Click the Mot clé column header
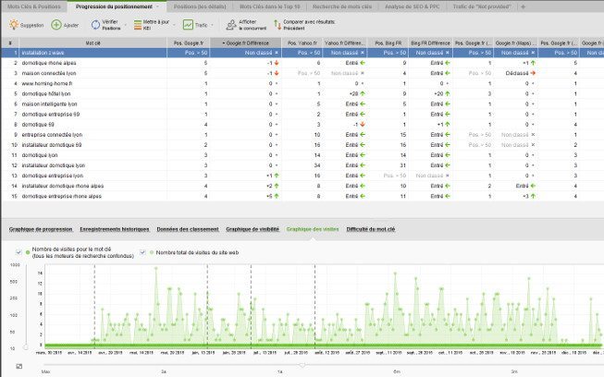Image resolution: width=604 pixels, height=377 pixels. 92,43
